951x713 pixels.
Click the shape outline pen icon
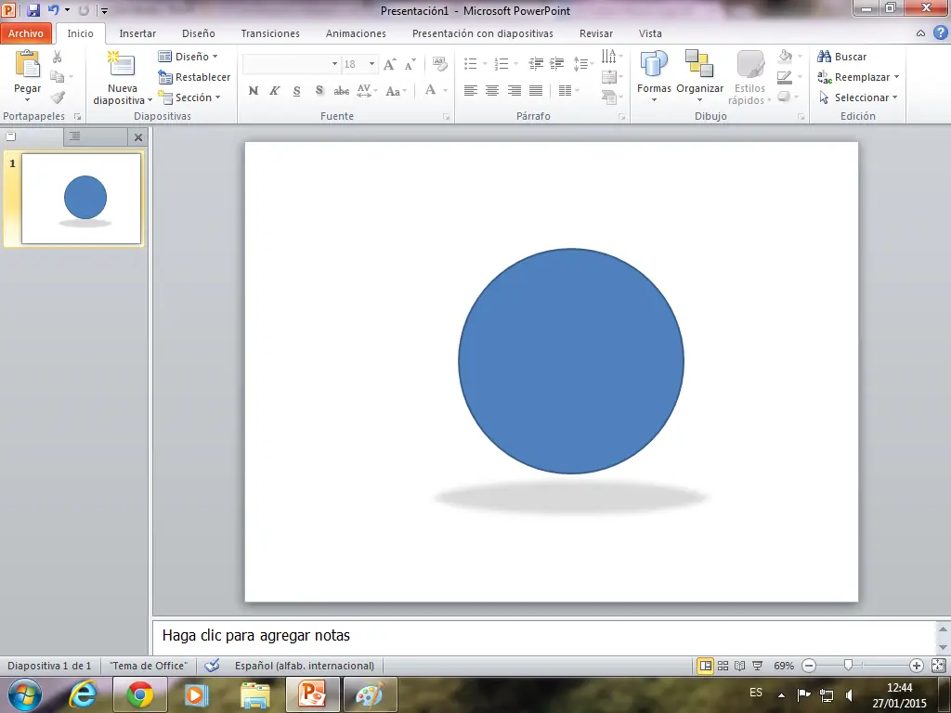click(x=785, y=77)
